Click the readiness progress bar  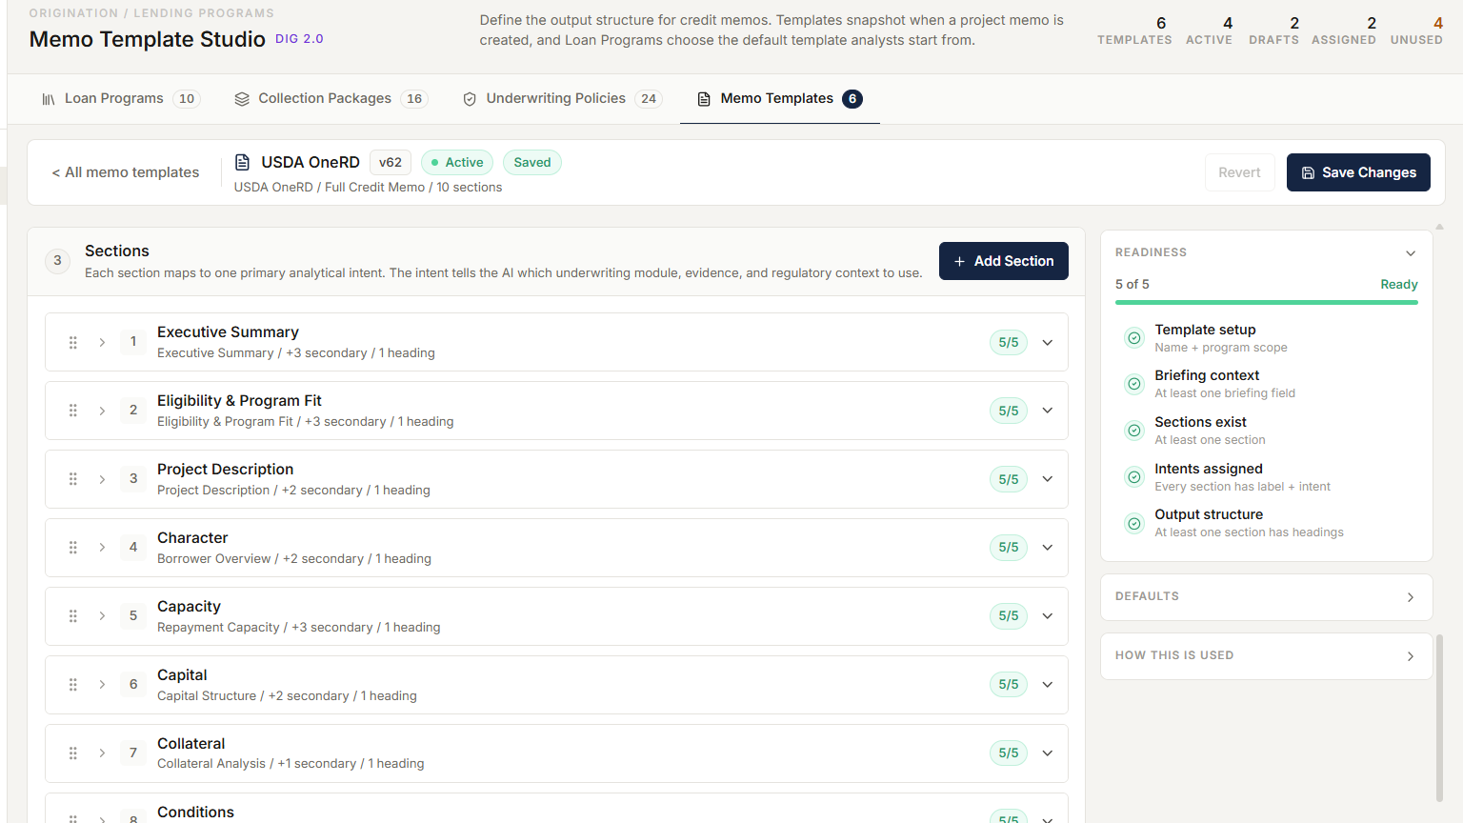pyautogui.click(x=1267, y=302)
